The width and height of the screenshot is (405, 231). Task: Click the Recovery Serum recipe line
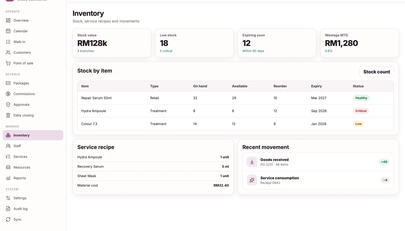[153, 166]
